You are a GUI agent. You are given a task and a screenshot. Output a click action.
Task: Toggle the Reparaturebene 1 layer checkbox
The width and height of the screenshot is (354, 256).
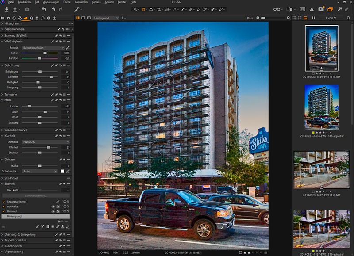pos(4,202)
